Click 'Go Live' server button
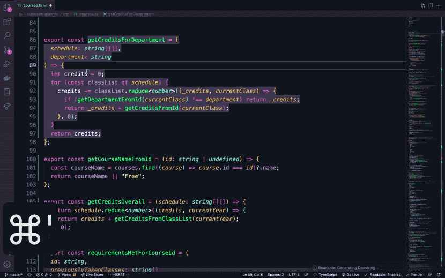The width and height of the screenshot is (445, 278). [x=351, y=275]
